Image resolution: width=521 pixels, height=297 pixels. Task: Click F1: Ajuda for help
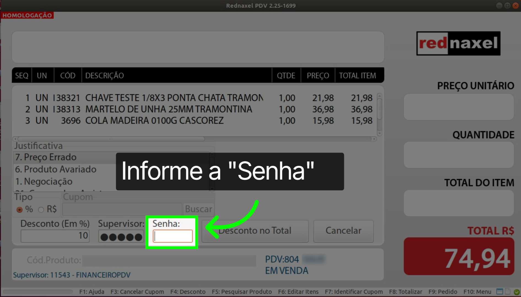point(92,292)
